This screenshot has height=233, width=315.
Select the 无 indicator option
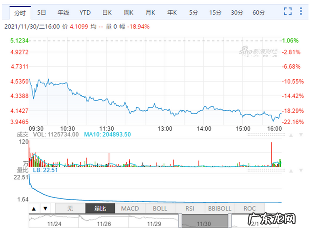(x=70, y=208)
